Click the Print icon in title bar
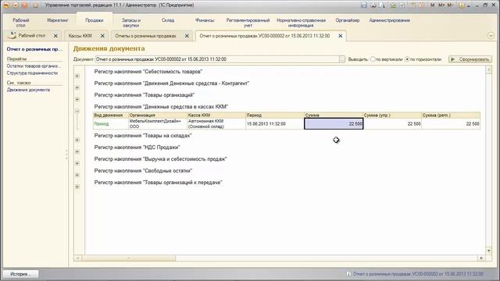Screen dimensions: 500x281 pos(373,5)
